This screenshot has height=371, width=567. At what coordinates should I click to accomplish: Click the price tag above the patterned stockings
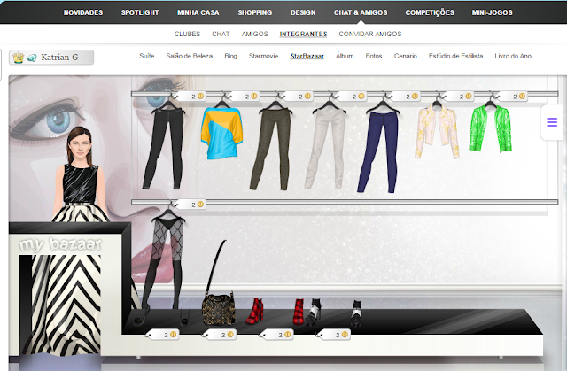click(189, 205)
